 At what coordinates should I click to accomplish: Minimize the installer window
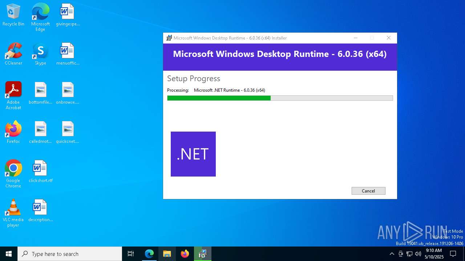pyautogui.click(x=356, y=38)
